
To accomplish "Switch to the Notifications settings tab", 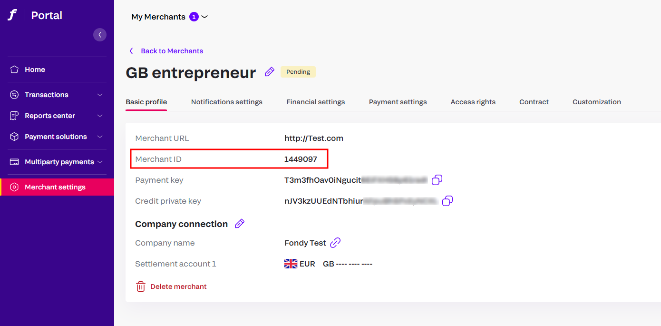I will pos(227,102).
